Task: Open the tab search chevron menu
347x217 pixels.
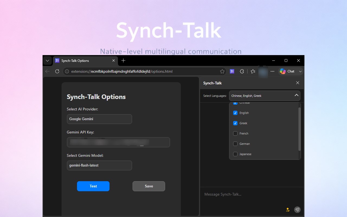Action: click(47, 61)
